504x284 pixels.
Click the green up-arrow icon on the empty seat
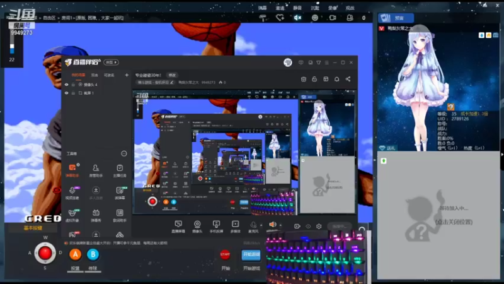(x=384, y=161)
